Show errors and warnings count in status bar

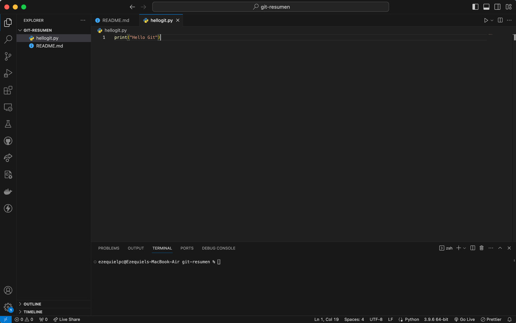[x=24, y=319]
